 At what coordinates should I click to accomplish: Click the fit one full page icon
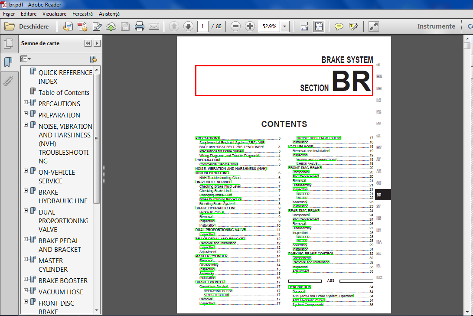pyautogui.click(x=319, y=26)
